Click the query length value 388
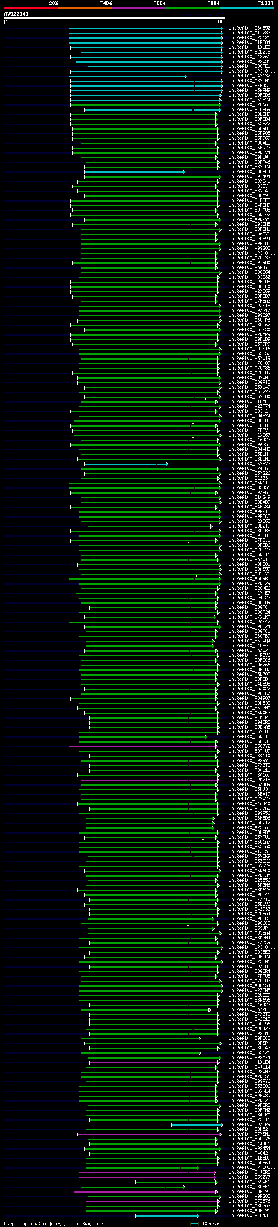This screenshot has width=278, height=1227. (x=219, y=21)
